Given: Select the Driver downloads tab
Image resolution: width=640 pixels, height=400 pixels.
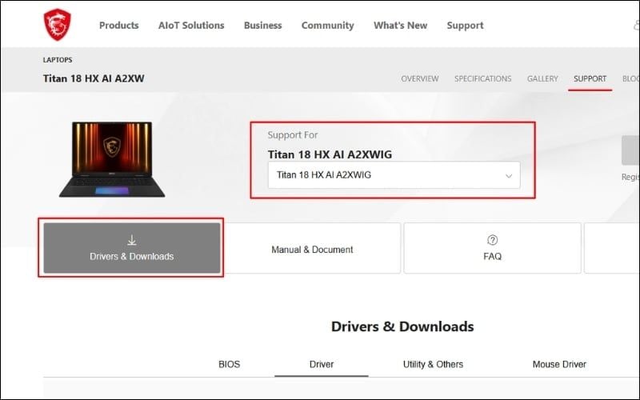Looking at the screenshot, I should [322, 364].
